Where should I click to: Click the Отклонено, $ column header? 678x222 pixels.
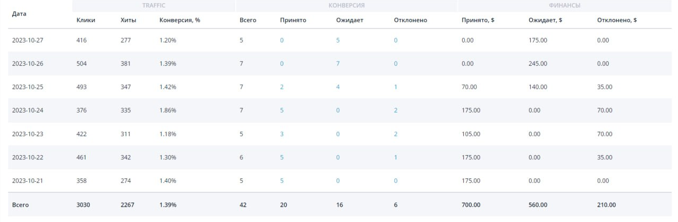tap(617, 20)
